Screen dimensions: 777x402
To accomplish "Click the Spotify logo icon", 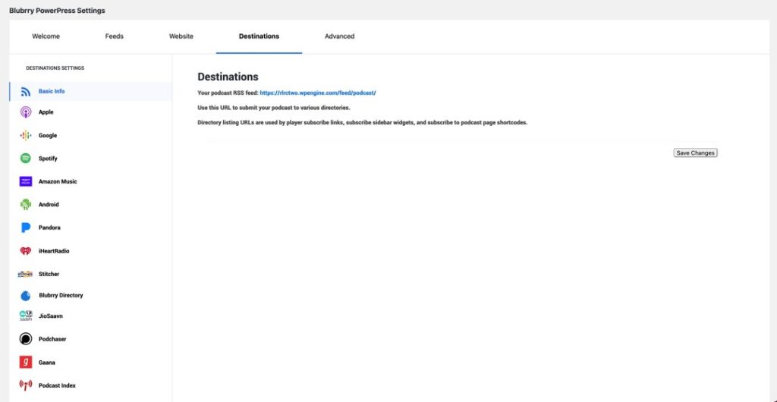I will (26, 159).
